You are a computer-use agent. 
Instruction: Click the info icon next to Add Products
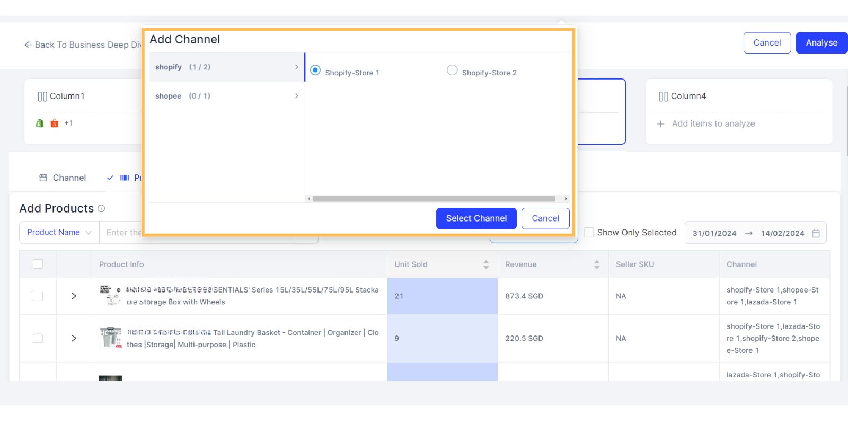(x=101, y=208)
